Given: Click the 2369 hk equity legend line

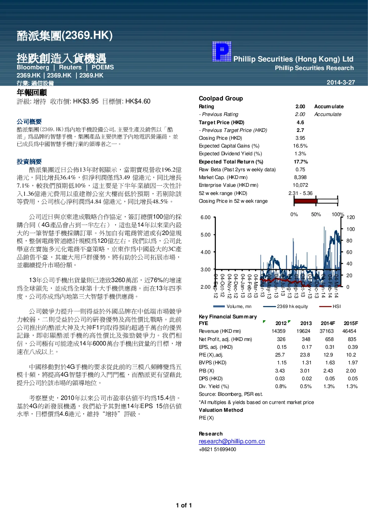Looking at the screenshot, I should (x=269, y=307).
